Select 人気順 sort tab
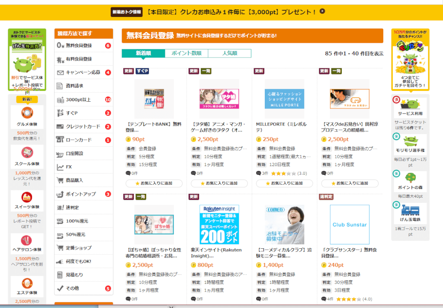Image resolution: width=443 pixels, height=308 pixels. click(229, 53)
